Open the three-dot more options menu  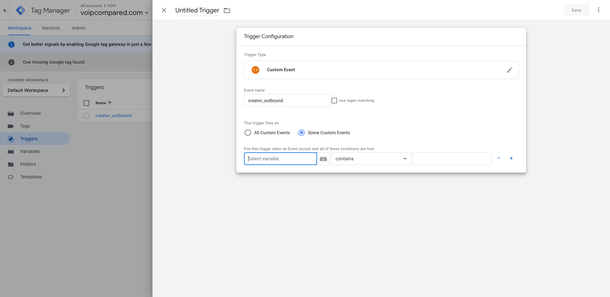click(x=598, y=10)
